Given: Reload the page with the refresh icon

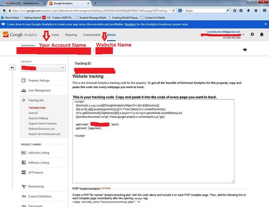Looking at the screenshot, I should 173,11.
